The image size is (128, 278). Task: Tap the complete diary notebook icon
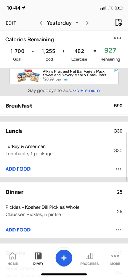click(118, 23)
